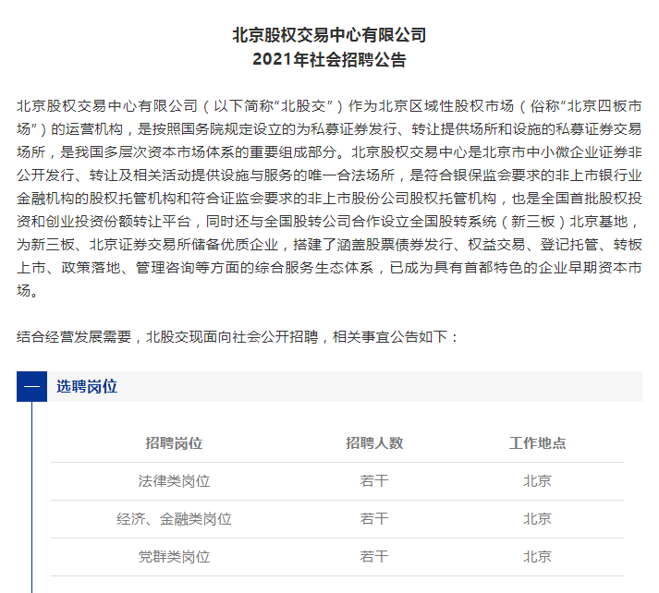Click '若干' in the 党群类岗位 row
The height and width of the screenshot is (593, 659).
[374, 557]
